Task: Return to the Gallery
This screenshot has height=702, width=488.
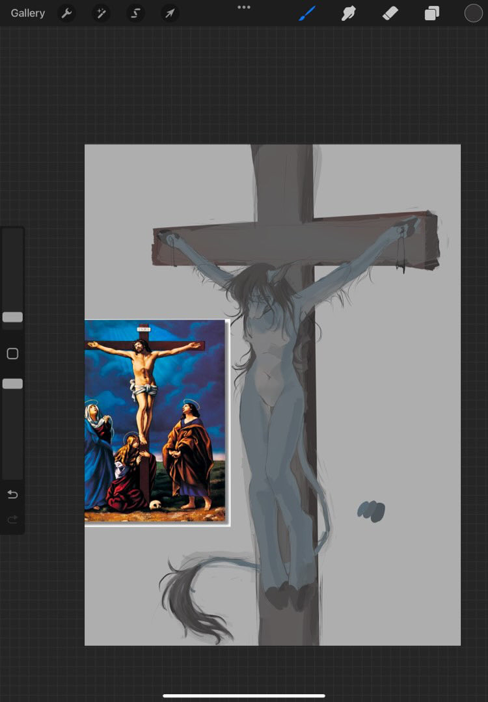Action: (x=28, y=14)
